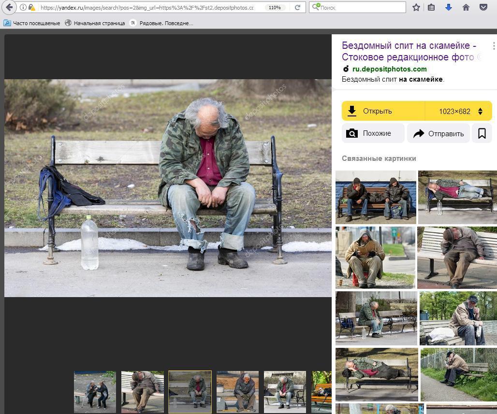
Task: Click the browser back arrow button
Action: [9, 7]
